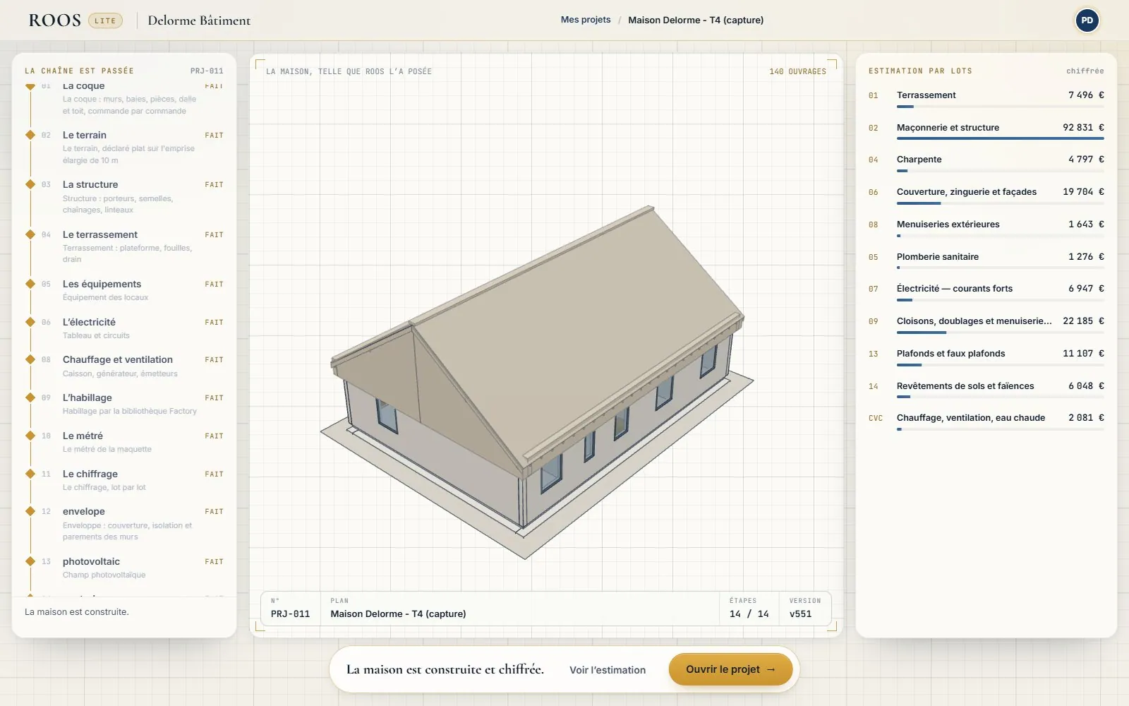The image size is (1129, 706).
Task: Select the L'électricité step
Action: 124,328
